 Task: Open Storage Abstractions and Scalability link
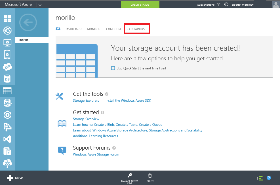176,130
